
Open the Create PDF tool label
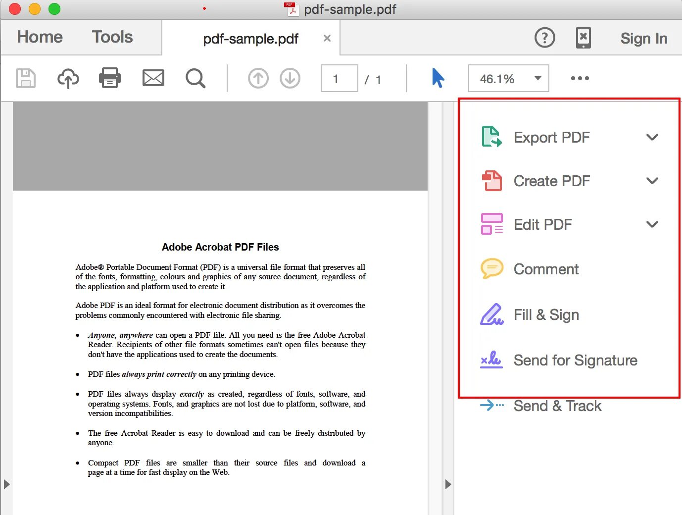(x=552, y=181)
